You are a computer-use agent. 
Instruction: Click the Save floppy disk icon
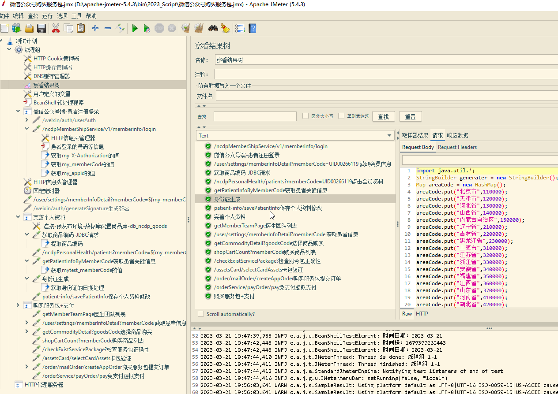point(41,29)
